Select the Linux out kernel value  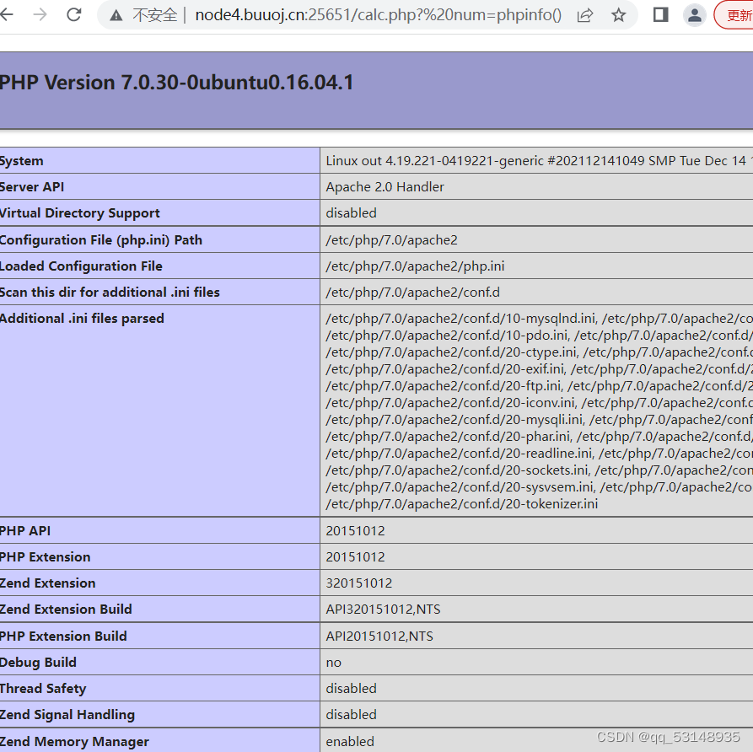tap(539, 161)
